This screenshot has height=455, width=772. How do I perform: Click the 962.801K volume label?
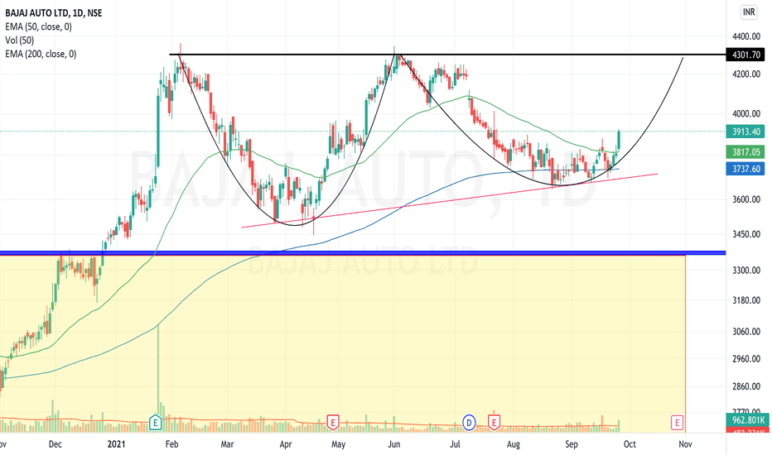pyautogui.click(x=747, y=420)
